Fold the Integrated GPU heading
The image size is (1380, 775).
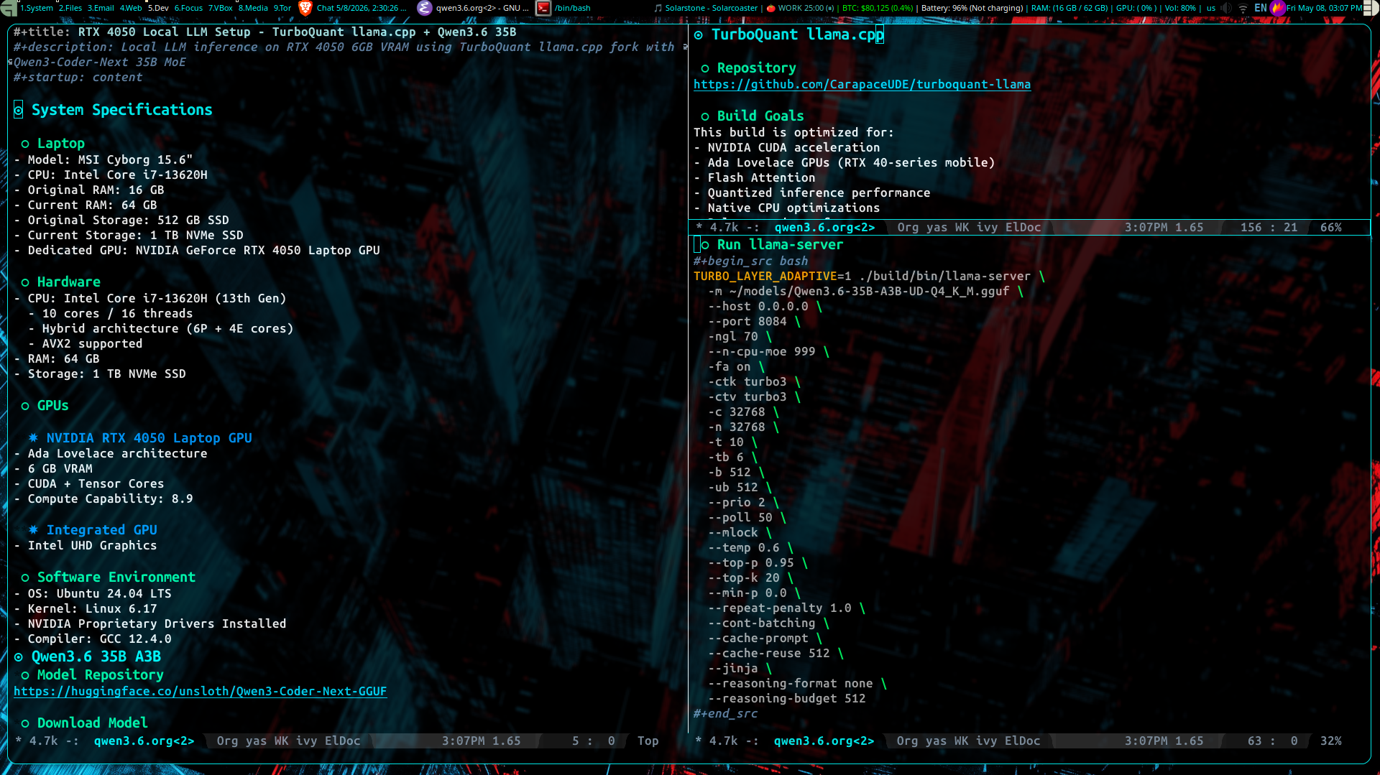(101, 530)
